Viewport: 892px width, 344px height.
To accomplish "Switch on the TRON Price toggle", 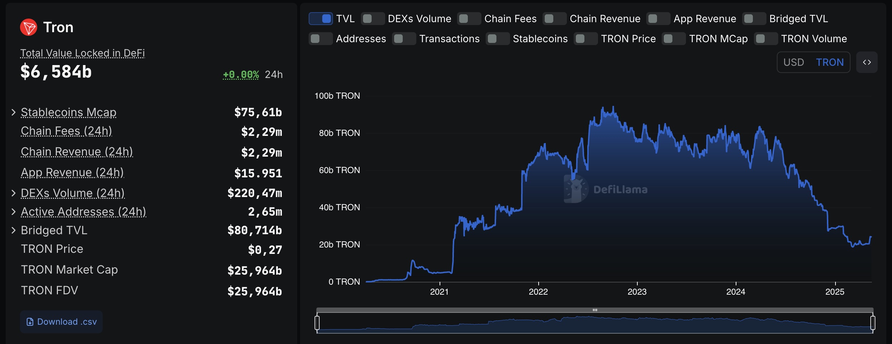I will point(585,39).
